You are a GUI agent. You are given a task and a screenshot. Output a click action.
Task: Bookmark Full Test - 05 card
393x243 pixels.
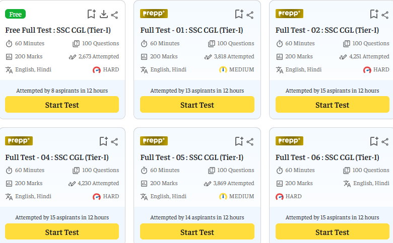pyautogui.click(x=239, y=141)
